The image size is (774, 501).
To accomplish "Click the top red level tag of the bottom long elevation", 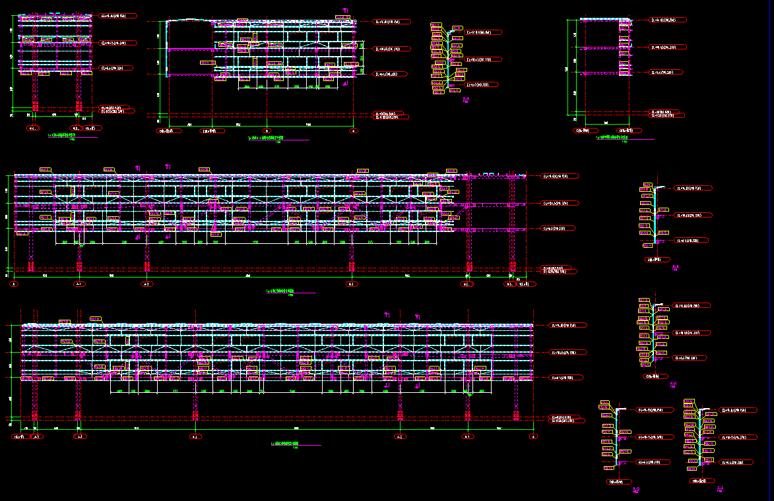I will [568, 326].
